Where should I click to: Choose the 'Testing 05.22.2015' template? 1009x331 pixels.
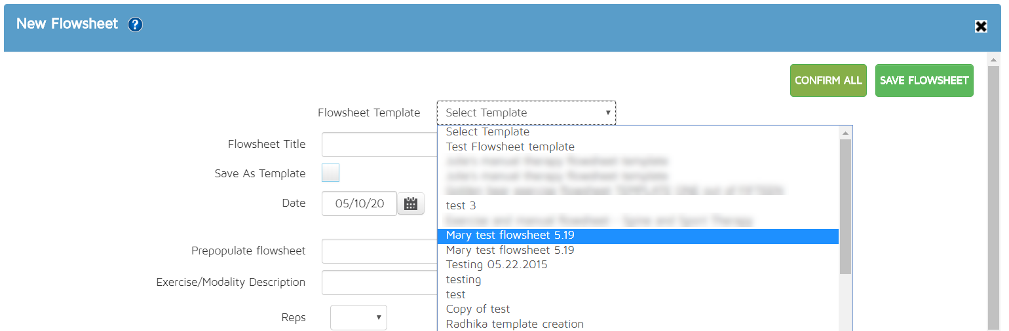click(497, 265)
